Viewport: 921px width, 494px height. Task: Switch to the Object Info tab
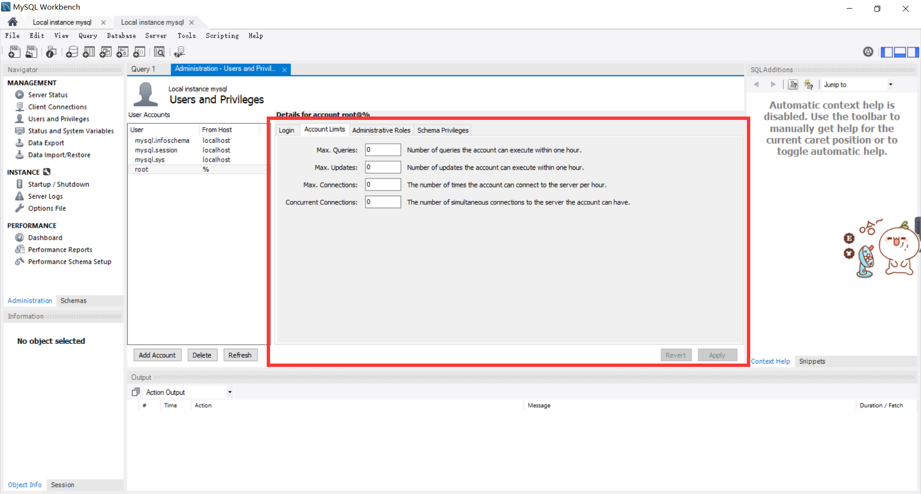click(24, 485)
